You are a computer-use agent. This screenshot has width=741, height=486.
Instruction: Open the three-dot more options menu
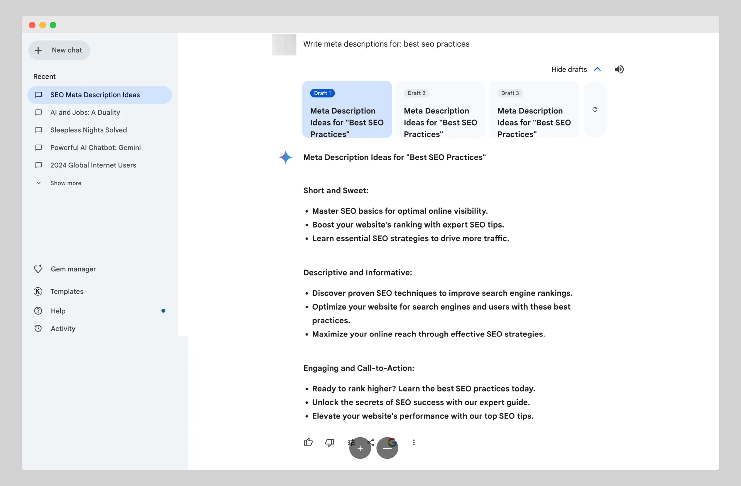click(x=414, y=443)
